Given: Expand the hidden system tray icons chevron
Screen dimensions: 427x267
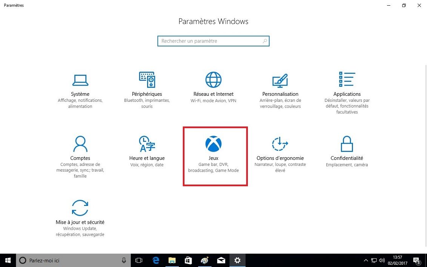Looking at the screenshot, I should (366, 260).
